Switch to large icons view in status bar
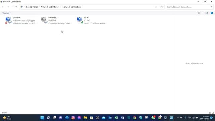This screenshot has width=215, height=121. pos(213,113)
